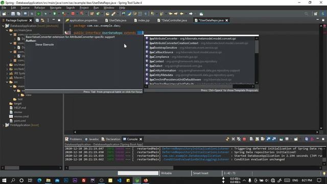
Task: Switch to the Problems tab
Action: 74,139
